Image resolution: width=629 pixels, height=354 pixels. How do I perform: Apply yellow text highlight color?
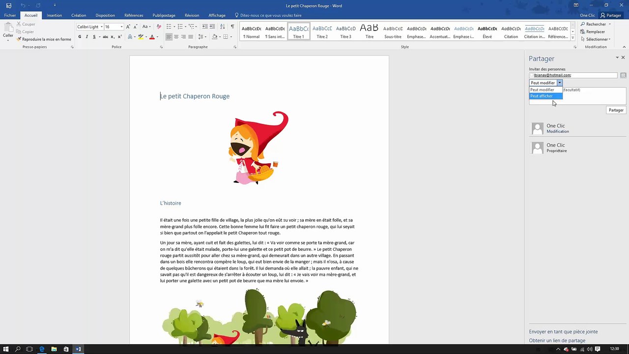click(141, 37)
